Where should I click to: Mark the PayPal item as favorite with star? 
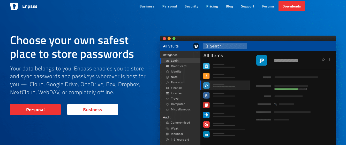click(x=323, y=60)
